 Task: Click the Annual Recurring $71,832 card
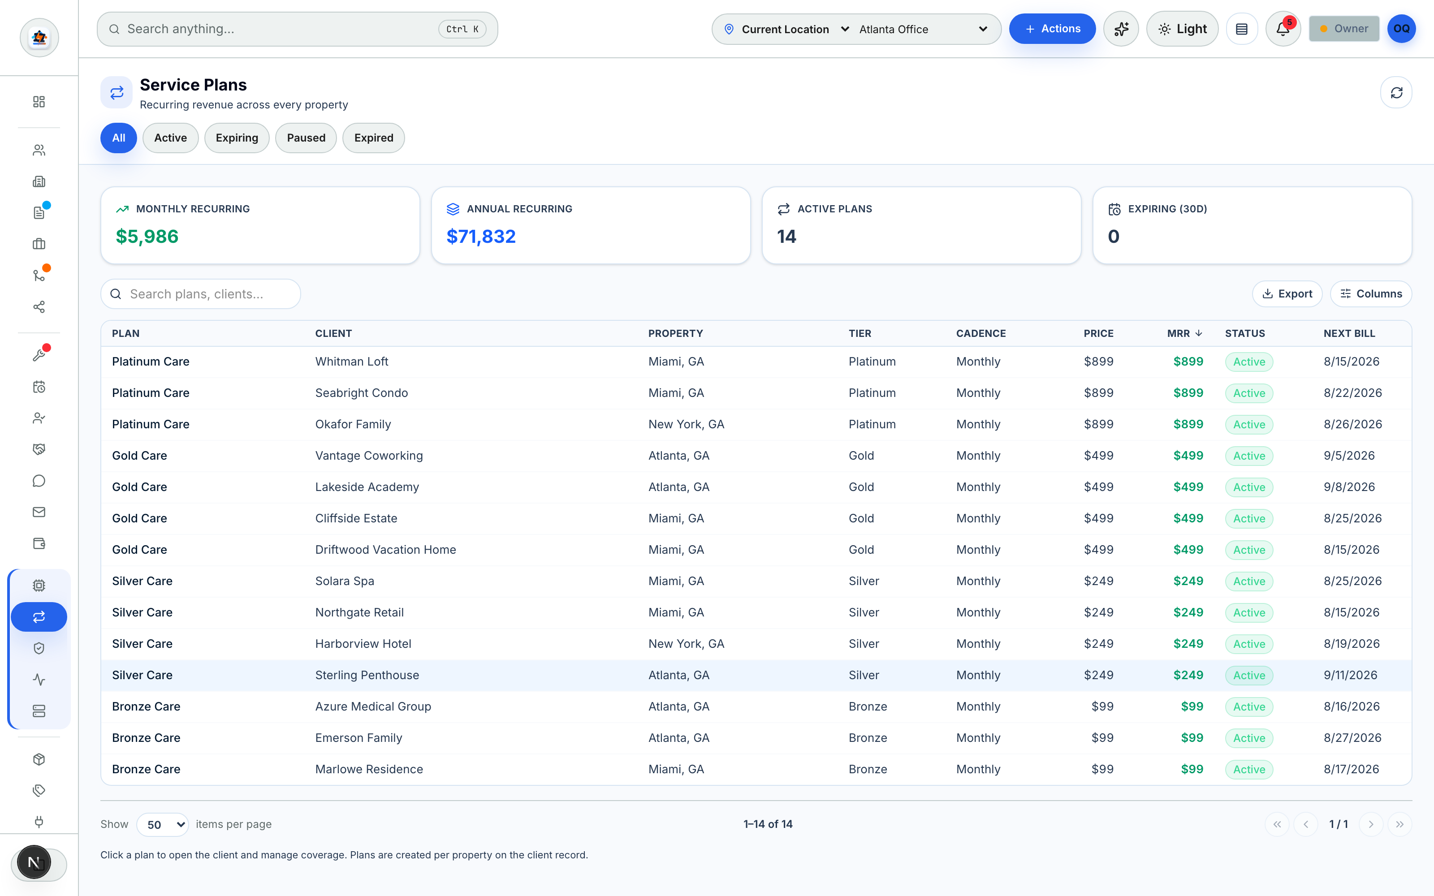591,225
